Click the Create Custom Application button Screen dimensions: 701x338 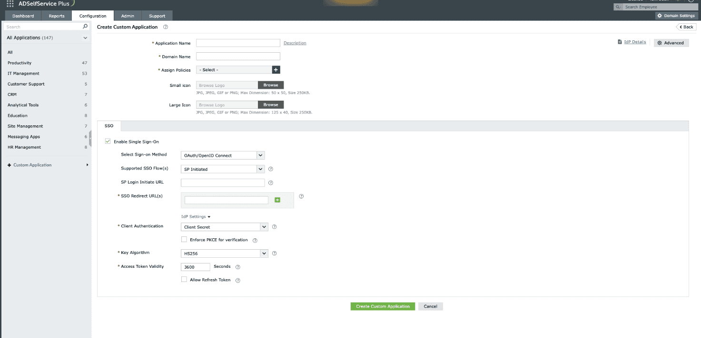[x=382, y=306]
